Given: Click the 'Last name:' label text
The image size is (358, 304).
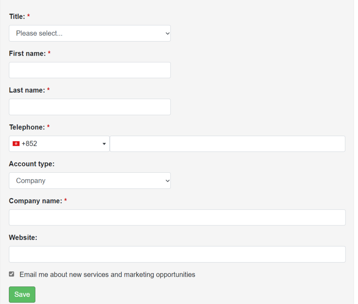Looking at the screenshot, I should [27, 90].
